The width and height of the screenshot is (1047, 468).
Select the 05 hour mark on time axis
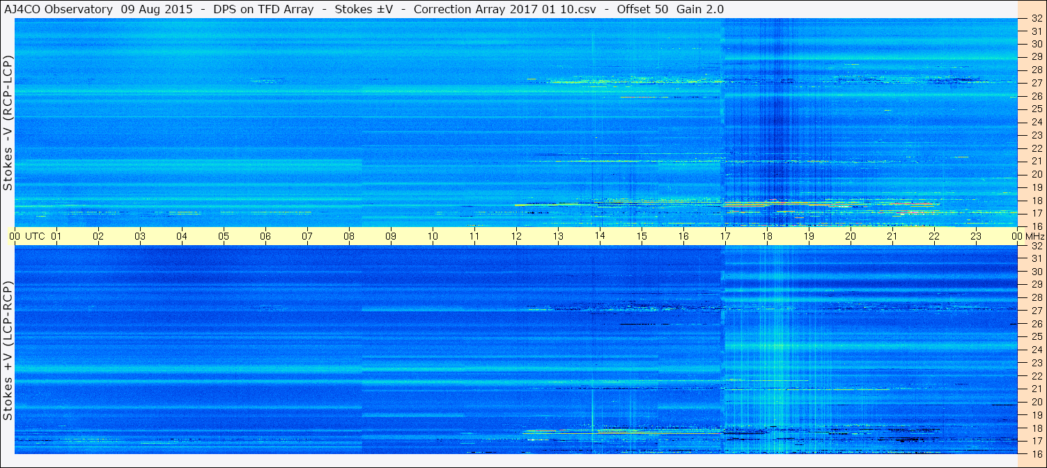224,236
